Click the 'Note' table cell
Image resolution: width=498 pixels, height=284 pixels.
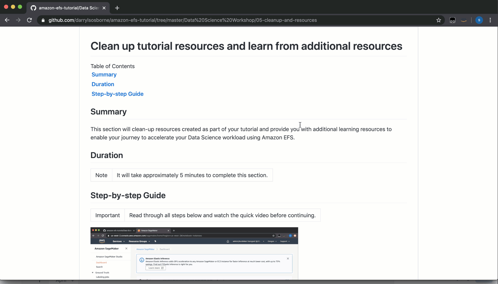101,175
